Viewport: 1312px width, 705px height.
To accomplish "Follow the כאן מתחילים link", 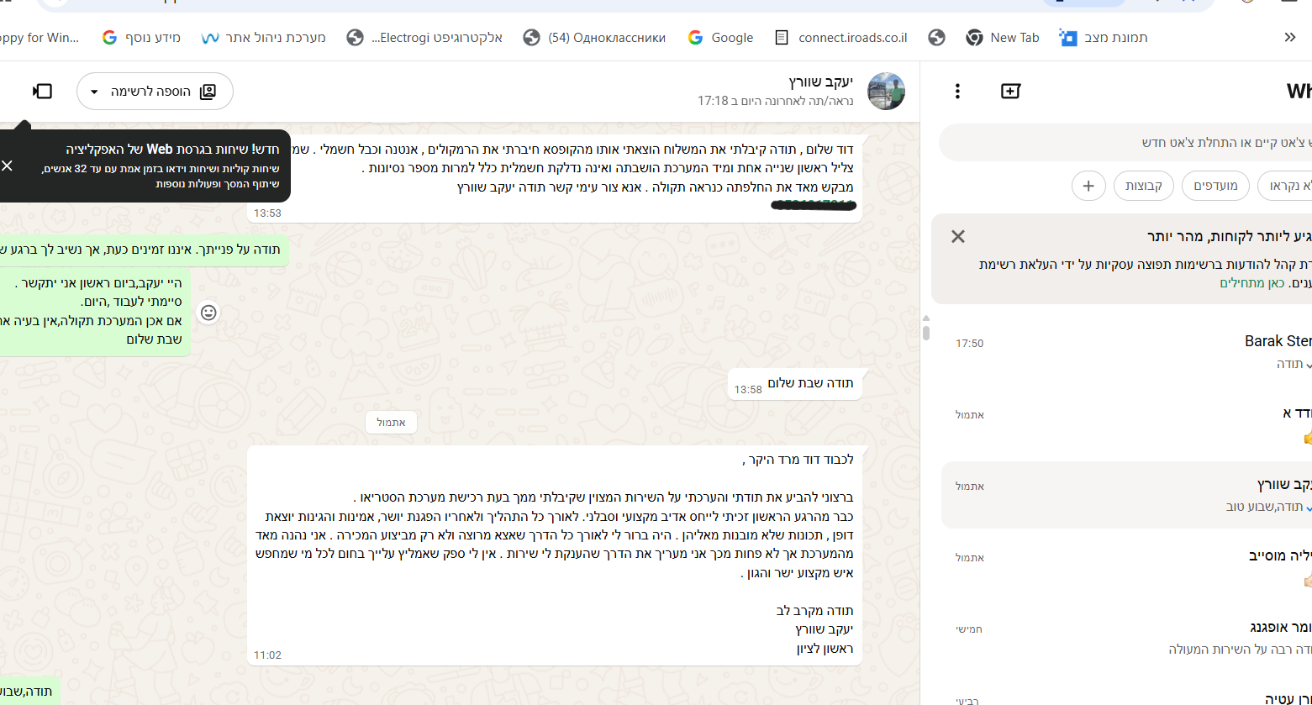I will (1252, 283).
